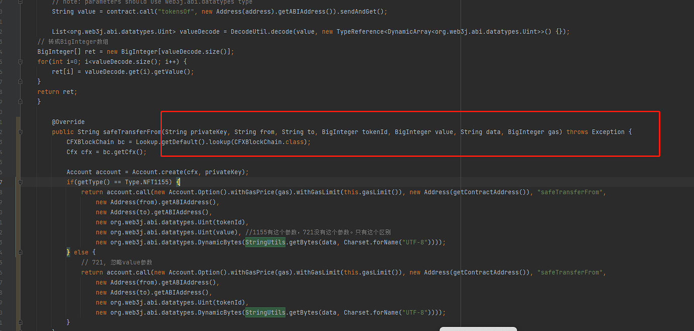694x331 pixels.
Task: Fold the safeTransferFrom method in gutter
Action: click(x=20, y=132)
